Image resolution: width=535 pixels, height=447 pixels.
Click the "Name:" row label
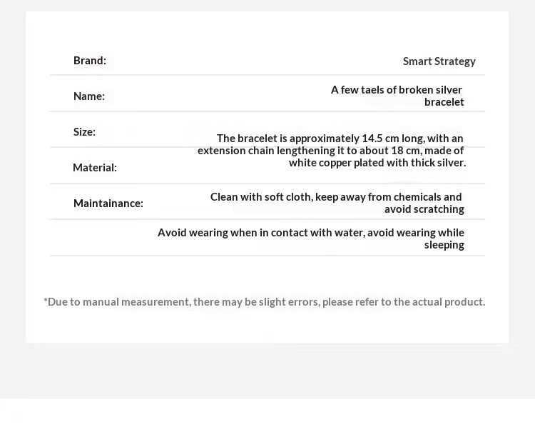[x=89, y=96]
